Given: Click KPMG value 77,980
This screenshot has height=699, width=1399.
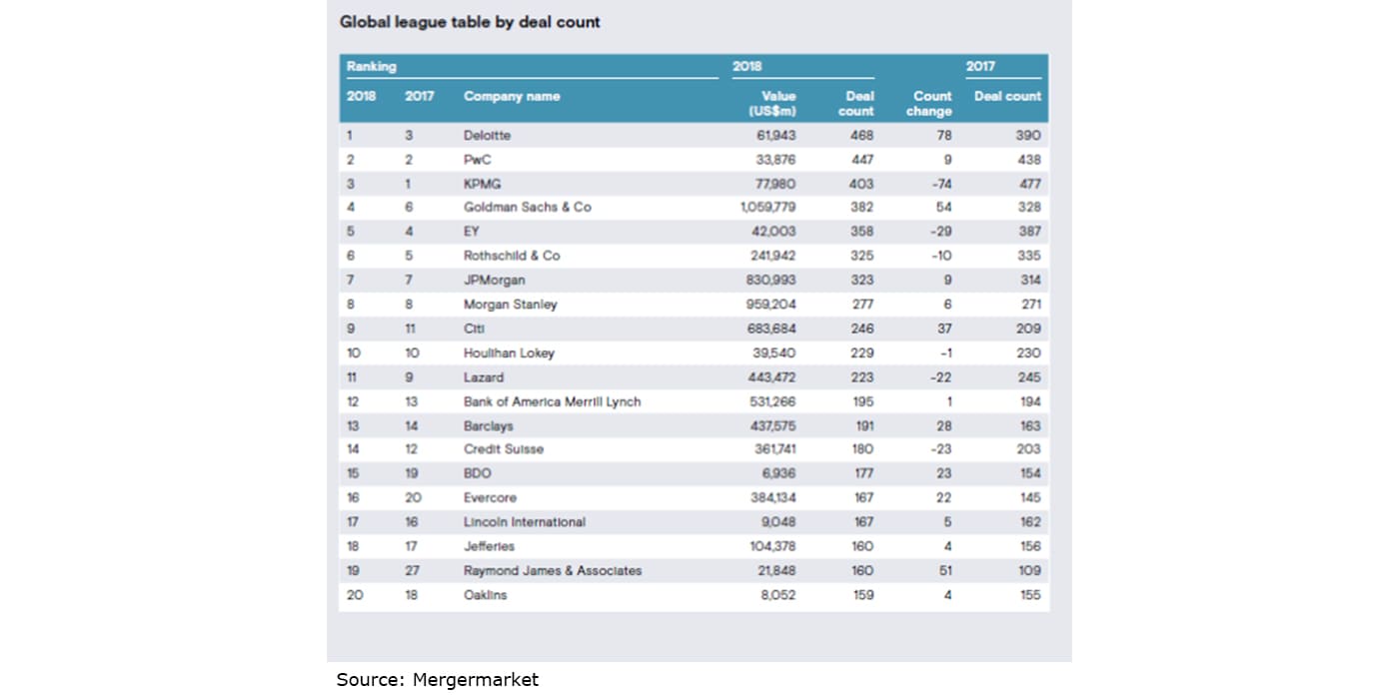Looking at the screenshot, I should click(775, 184).
